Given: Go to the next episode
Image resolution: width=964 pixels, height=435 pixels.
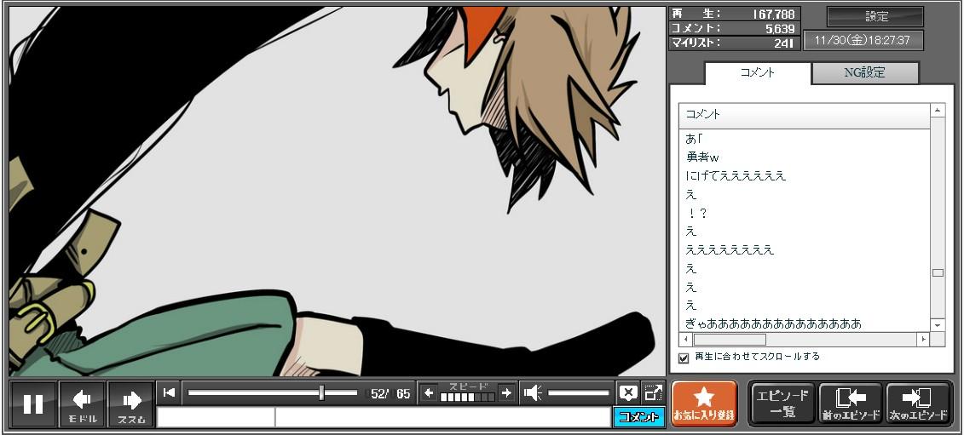Looking at the screenshot, I should (918, 404).
